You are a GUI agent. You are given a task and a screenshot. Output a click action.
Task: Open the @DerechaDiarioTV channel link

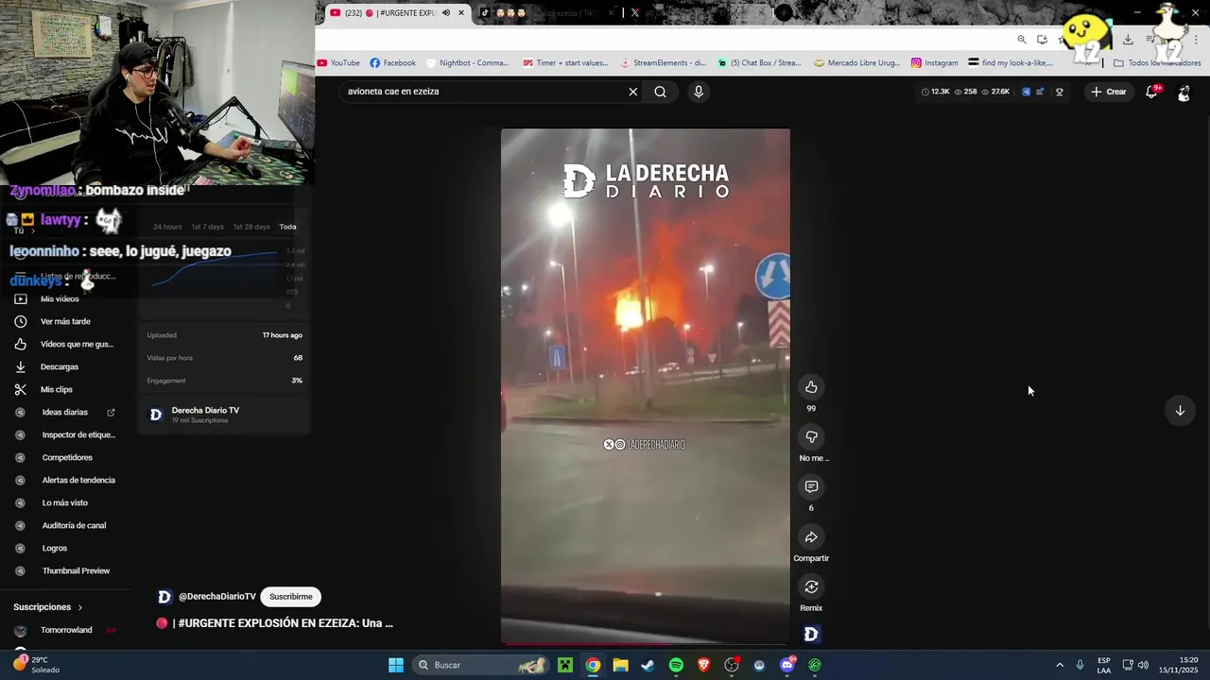(x=216, y=597)
